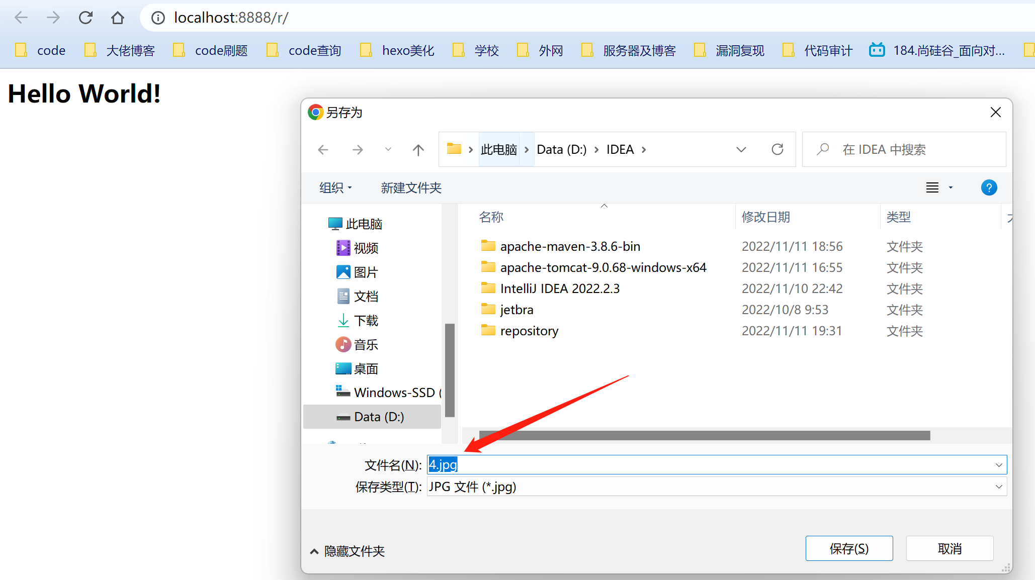Open the 漏洞复现 bookmark folder
Viewport: 1035px width, 580px height.
[x=729, y=50]
